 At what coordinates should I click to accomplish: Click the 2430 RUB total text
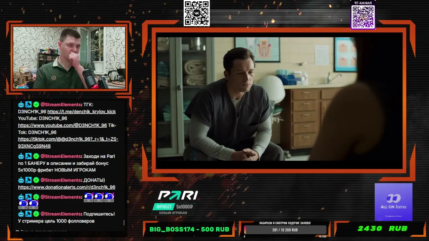[x=382, y=229]
